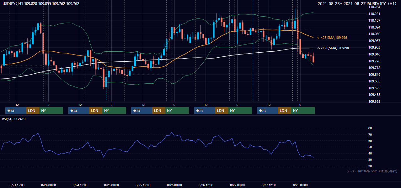Image resolution: width=401 pixels, height=188 pixels.
Task: Click the RSI scale value 20
Action: tap(370, 166)
